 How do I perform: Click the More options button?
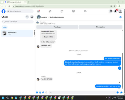coord(100,27)
